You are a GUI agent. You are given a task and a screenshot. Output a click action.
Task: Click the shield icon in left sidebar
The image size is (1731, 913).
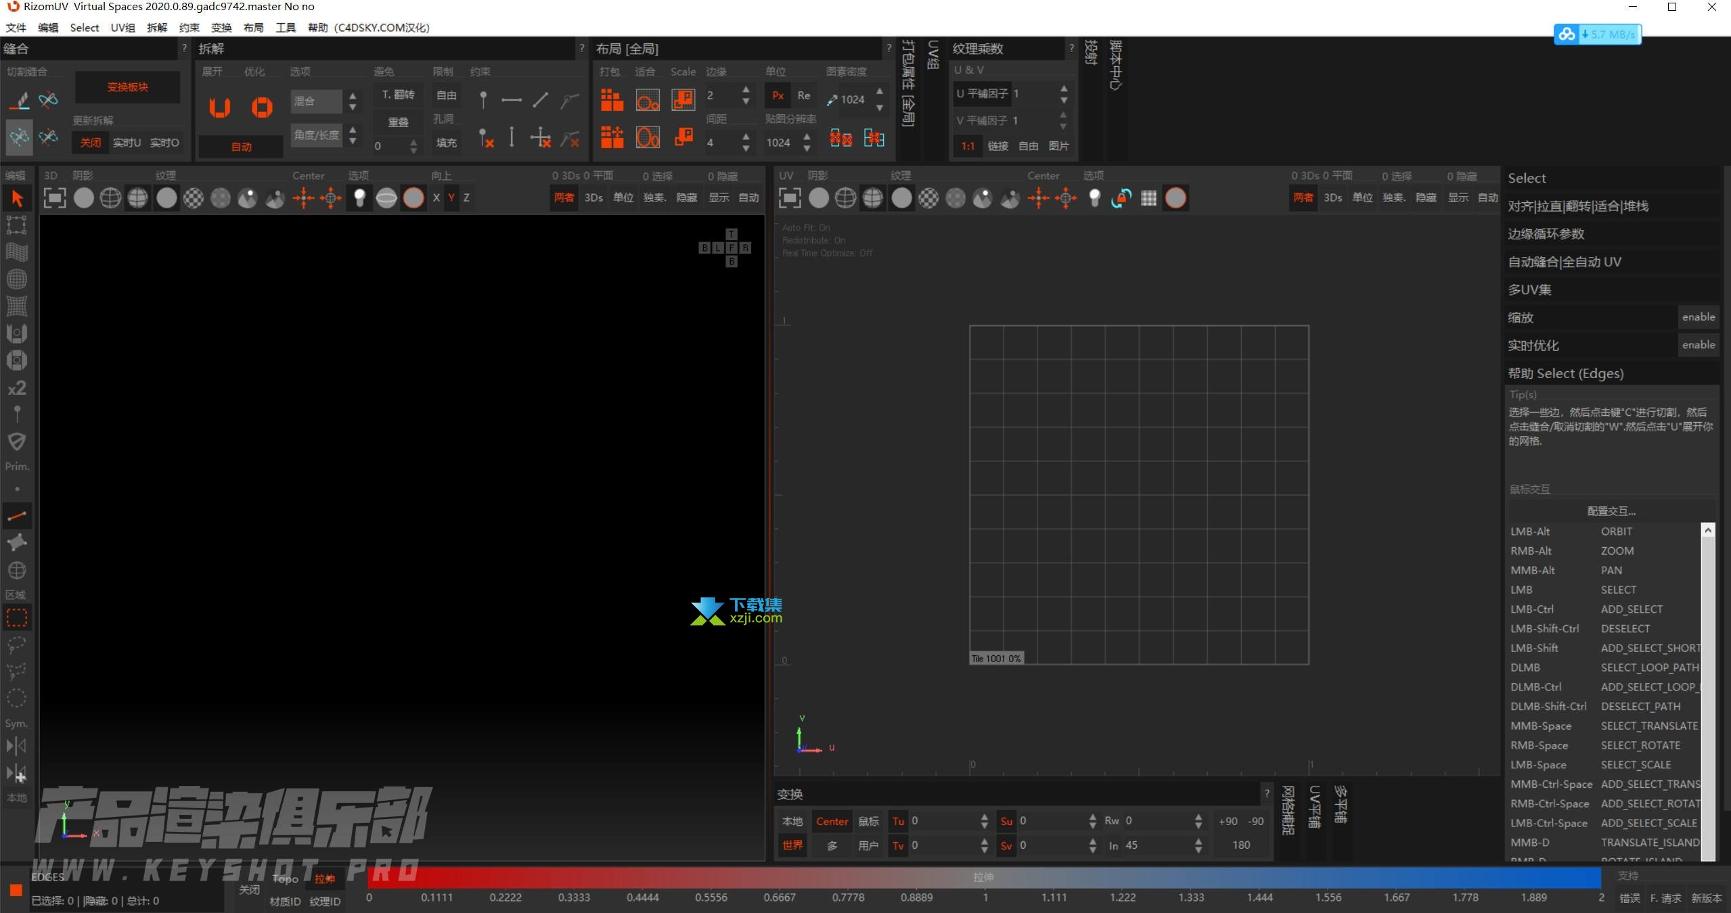pyautogui.click(x=17, y=442)
